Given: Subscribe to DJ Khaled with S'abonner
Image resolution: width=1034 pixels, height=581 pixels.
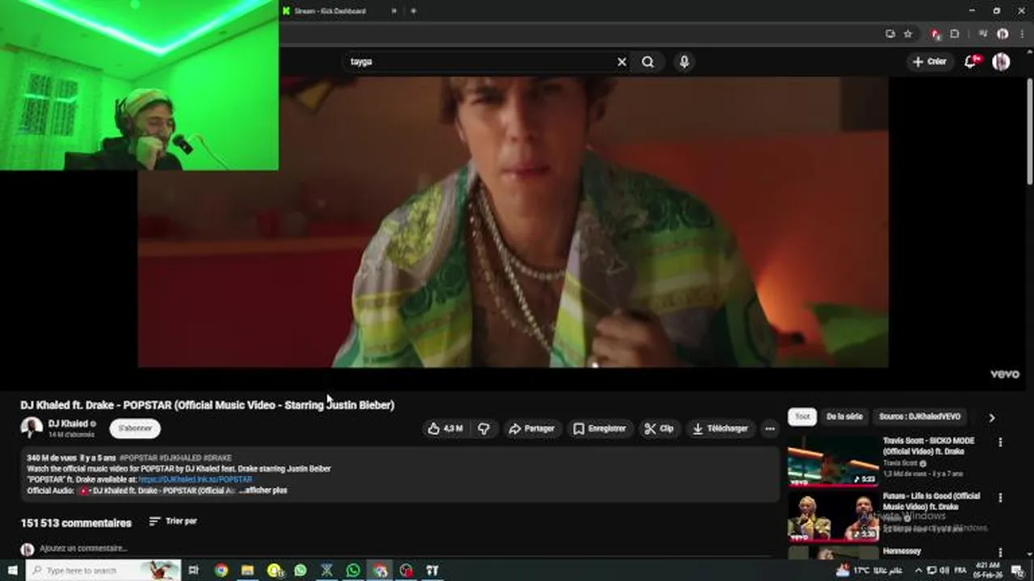Looking at the screenshot, I should [135, 428].
